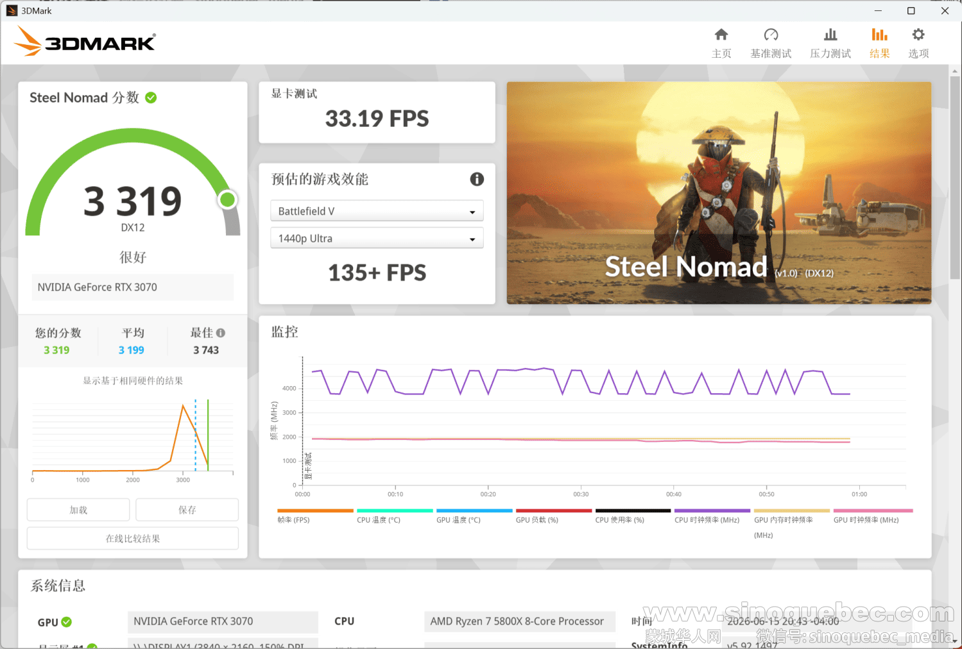Click the score distribution chart
Screen dimensions: 962x649
133,439
